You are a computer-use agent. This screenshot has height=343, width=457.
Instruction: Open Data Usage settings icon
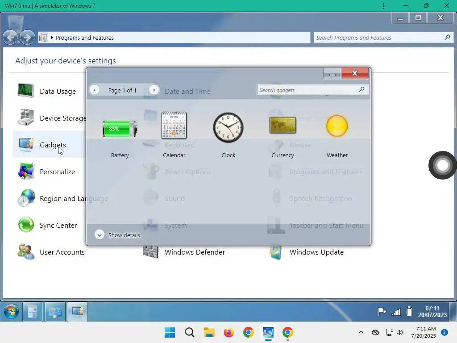point(25,90)
